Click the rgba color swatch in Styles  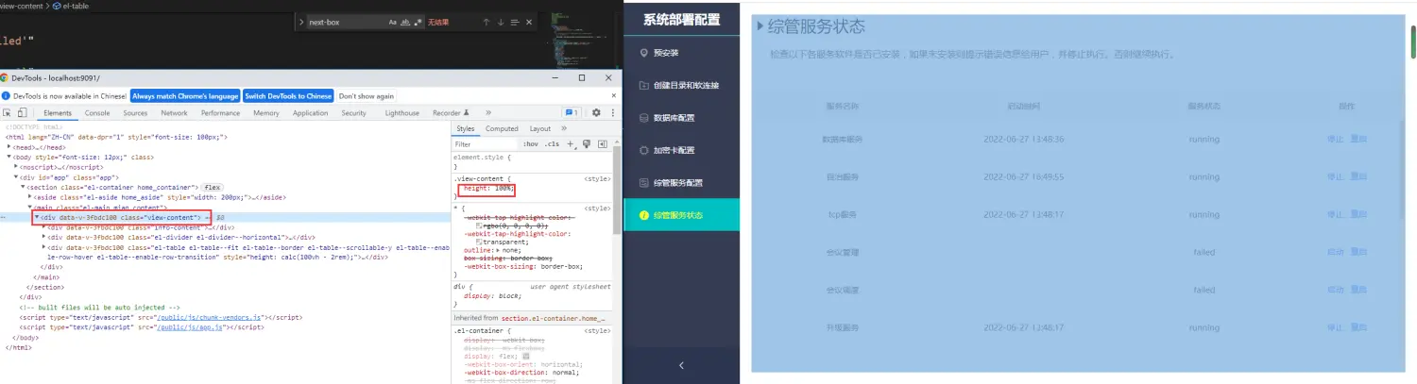point(480,225)
